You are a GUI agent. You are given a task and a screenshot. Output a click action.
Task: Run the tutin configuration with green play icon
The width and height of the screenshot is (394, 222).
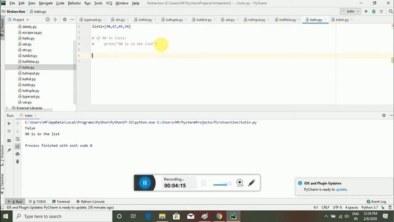pyautogui.click(x=366, y=11)
